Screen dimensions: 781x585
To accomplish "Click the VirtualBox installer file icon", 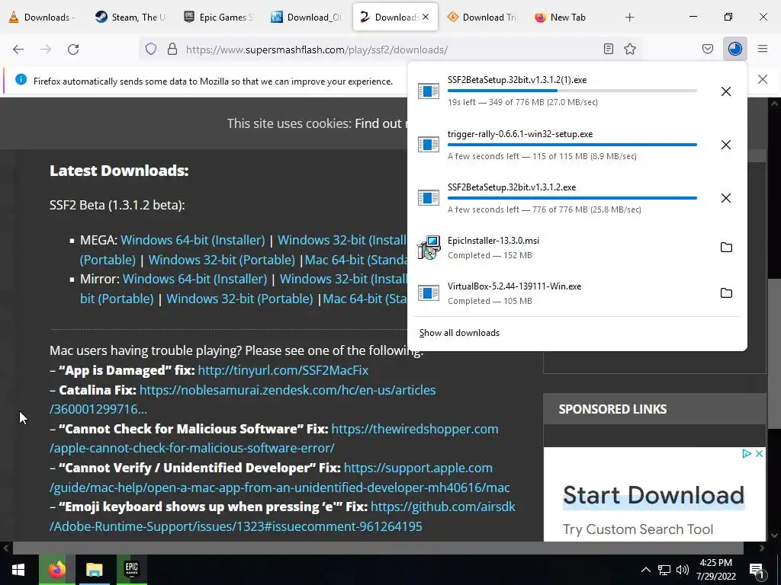I will (x=429, y=293).
